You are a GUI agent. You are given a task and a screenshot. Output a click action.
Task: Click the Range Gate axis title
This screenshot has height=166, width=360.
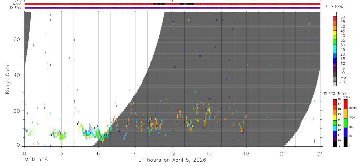point(8,79)
